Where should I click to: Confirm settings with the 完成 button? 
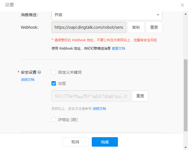105,142
